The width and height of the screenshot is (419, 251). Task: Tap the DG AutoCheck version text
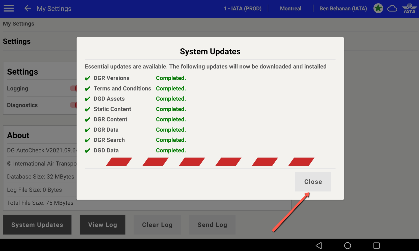coord(42,150)
